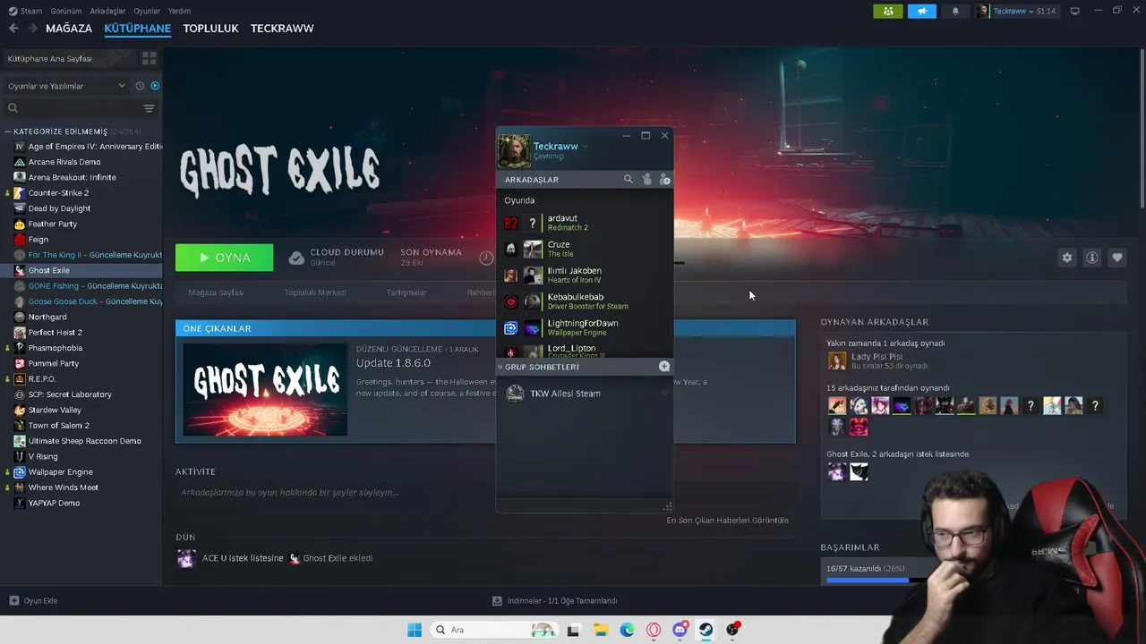Open Topluluk Merkezi link

point(315,292)
